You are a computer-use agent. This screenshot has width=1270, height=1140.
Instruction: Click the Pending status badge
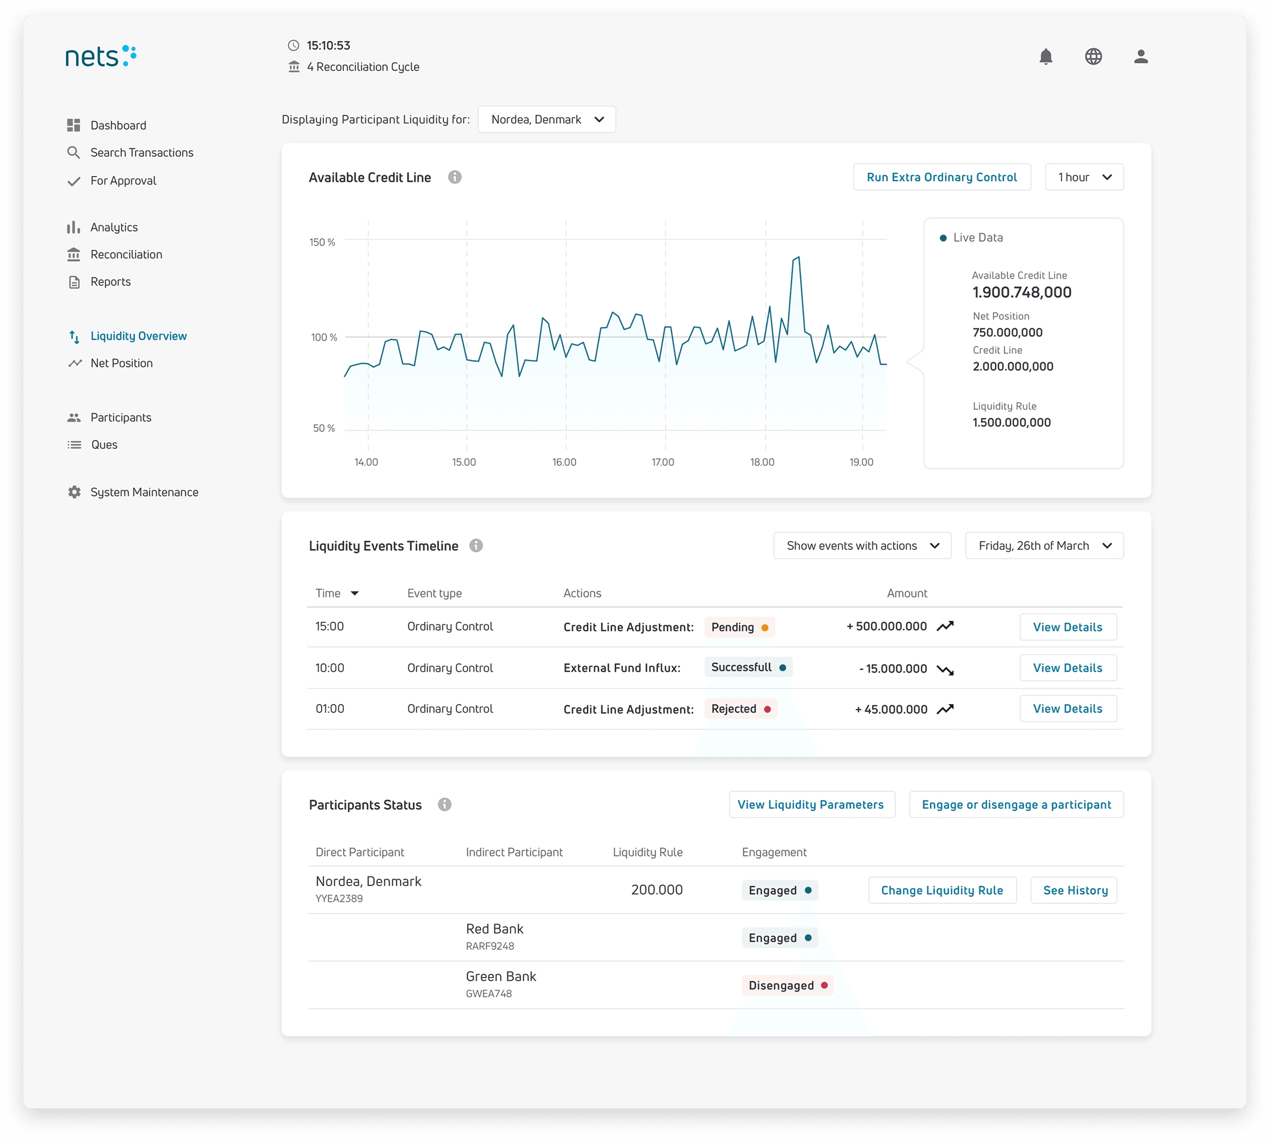(x=739, y=627)
